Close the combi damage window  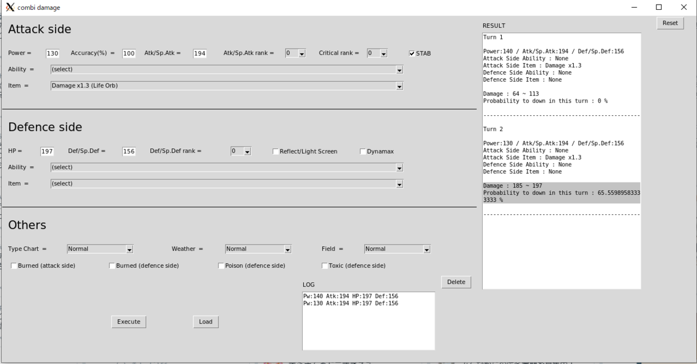click(x=684, y=8)
